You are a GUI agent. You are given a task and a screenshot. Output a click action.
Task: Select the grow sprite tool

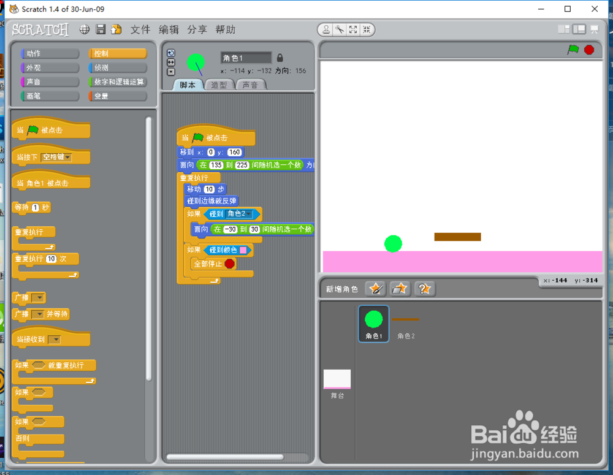tap(353, 29)
